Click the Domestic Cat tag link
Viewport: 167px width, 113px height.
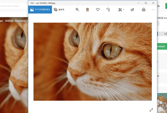point(21,21)
